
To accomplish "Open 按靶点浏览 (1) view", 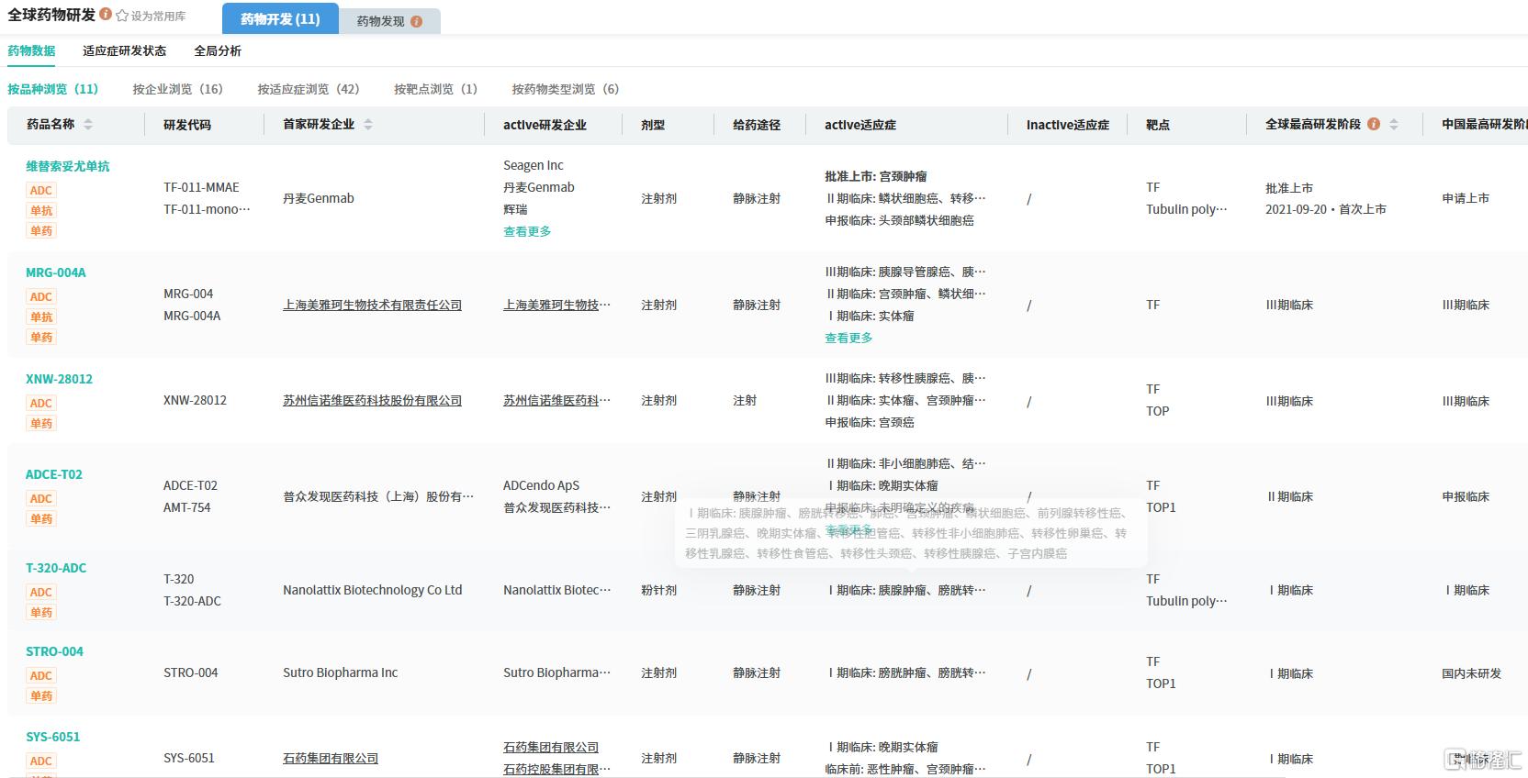I will [436, 89].
